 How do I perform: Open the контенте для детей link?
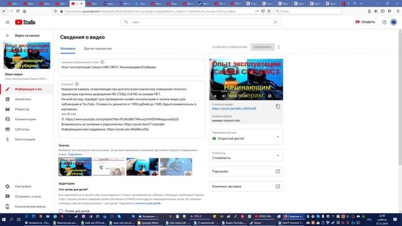pos(148,203)
